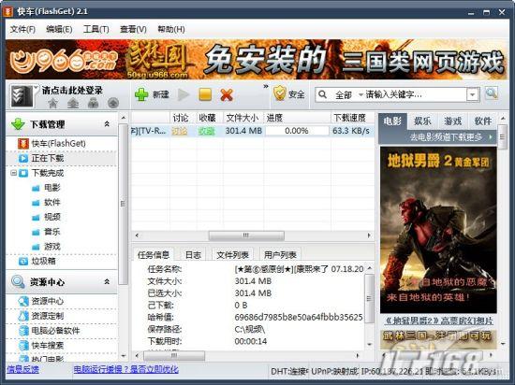515x385 pixels.
Task: Collapse the Resource Center section chevron
Action: point(107,281)
